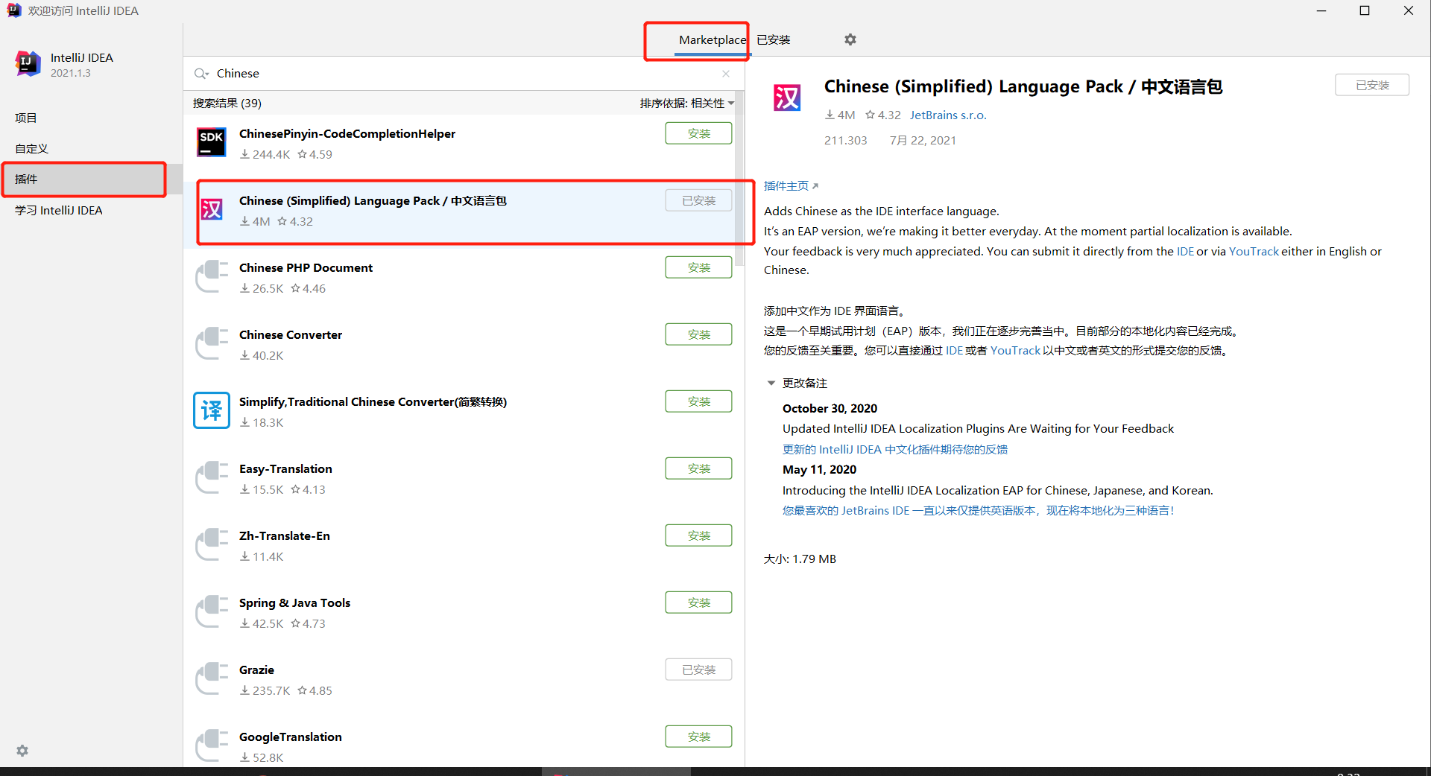Select Spring & Java Tools plugin name
The height and width of the screenshot is (776, 1431).
point(294,603)
